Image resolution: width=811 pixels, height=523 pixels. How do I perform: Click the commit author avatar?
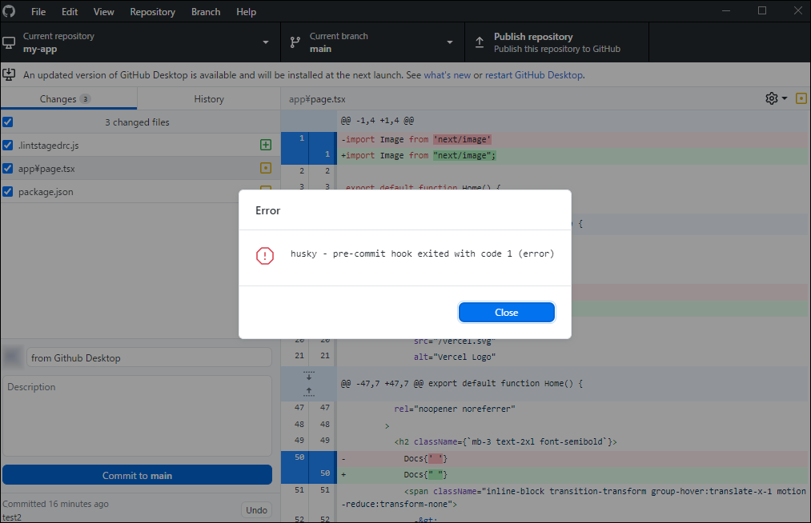(x=13, y=357)
